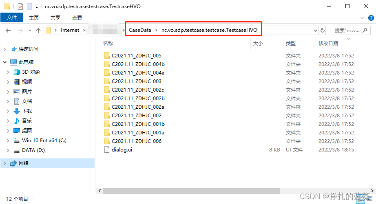This screenshot has height=204, width=376.
Task: Sort by the 名称 column header
Action: pyautogui.click(x=108, y=43)
